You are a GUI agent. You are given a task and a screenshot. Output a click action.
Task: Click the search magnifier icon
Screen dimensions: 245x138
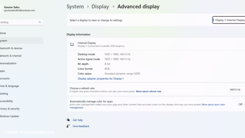tap(40, 22)
